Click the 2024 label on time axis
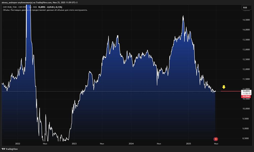Image resolution: width=254 pixels, height=152 pixels. [131, 144]
